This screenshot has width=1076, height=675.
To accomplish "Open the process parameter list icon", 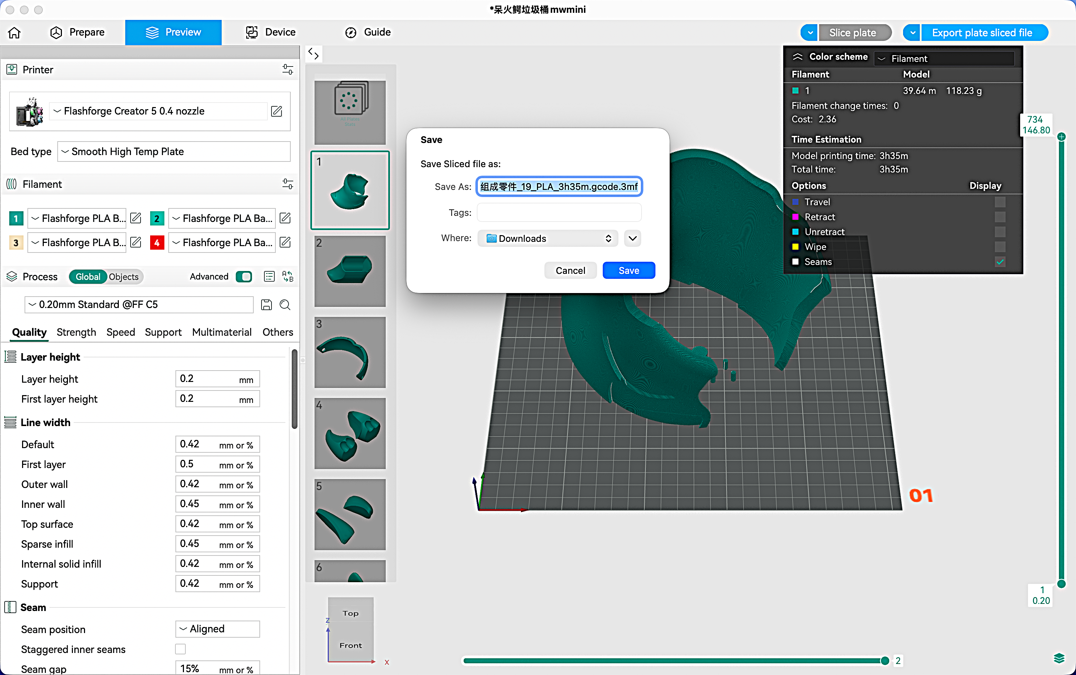I will [x=269, y=276].
